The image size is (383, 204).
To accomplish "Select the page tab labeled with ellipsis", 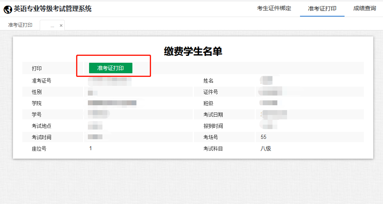I will (52, 25).
